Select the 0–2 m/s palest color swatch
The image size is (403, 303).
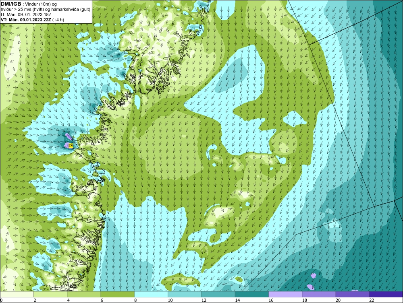coord(17,294)
